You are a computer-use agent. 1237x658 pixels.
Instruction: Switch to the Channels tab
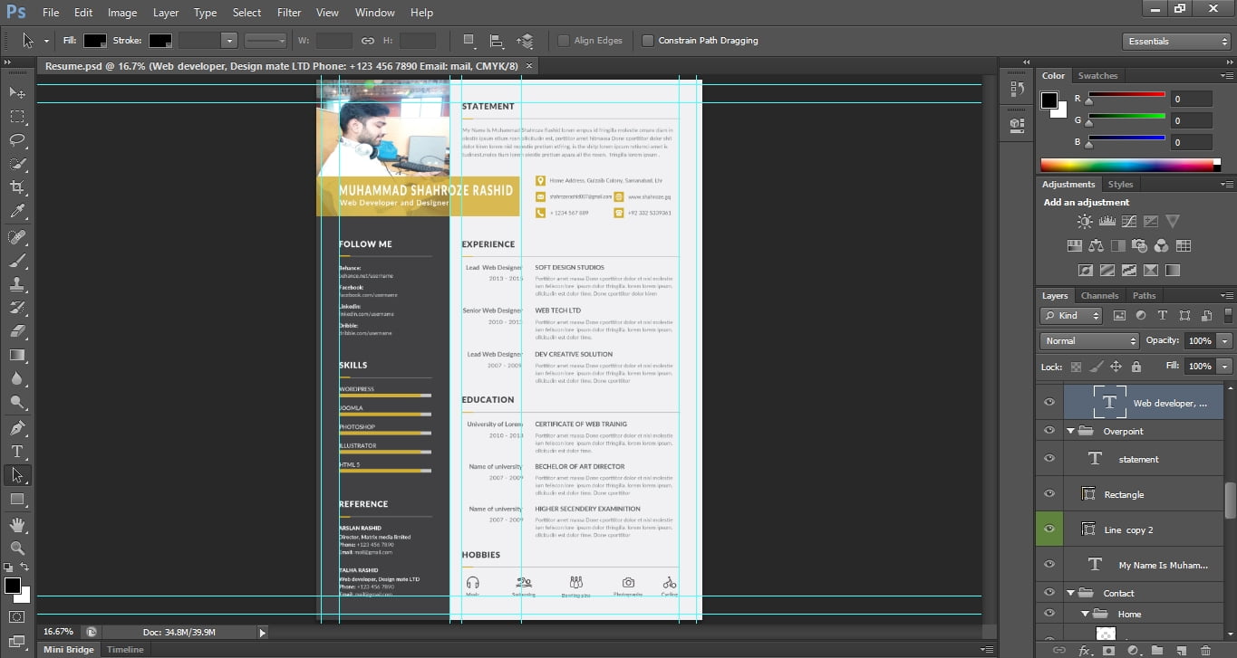coord(1099,296)
